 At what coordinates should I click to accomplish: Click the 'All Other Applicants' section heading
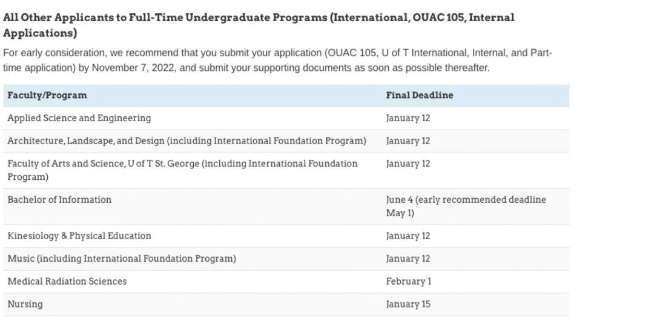[259, 24]
